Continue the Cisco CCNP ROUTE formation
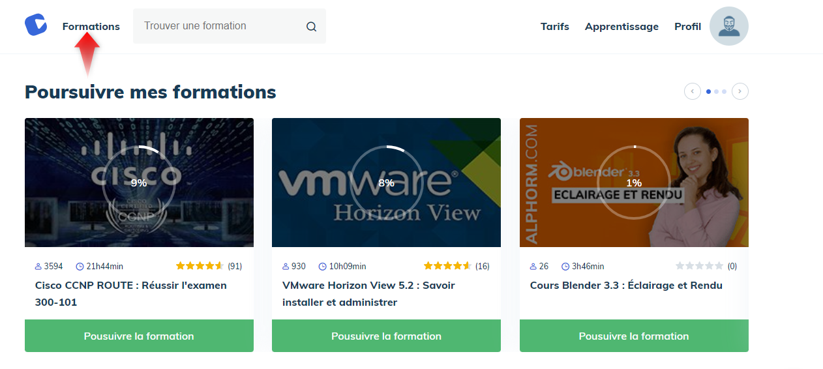The image size is (823, 369). (139, 336)
